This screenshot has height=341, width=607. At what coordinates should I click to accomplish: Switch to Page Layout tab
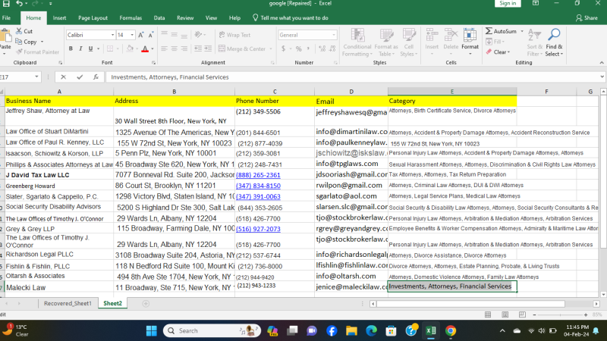pos(93,17)
